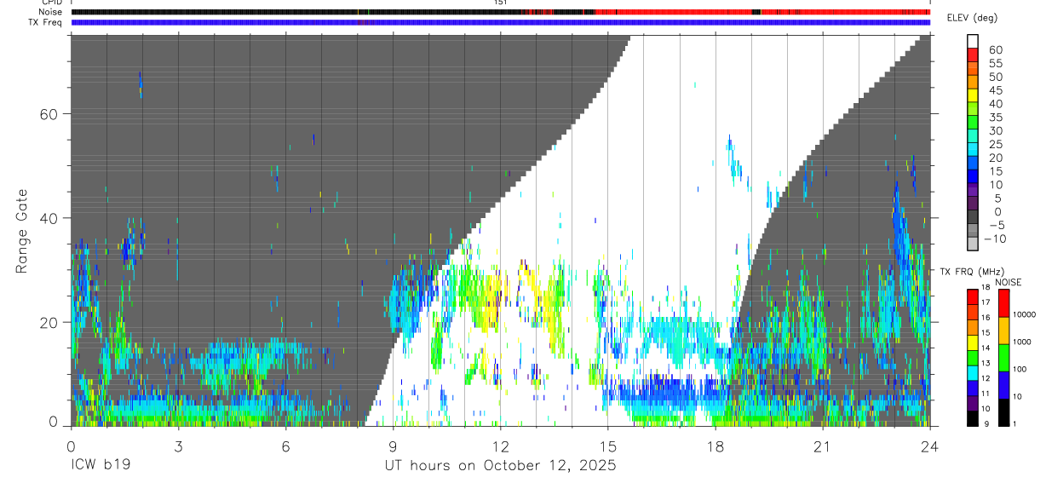Click the ELEV (deg) colorbar title
The width and height of the screenshot is (1046, 483).
[972, 19]
